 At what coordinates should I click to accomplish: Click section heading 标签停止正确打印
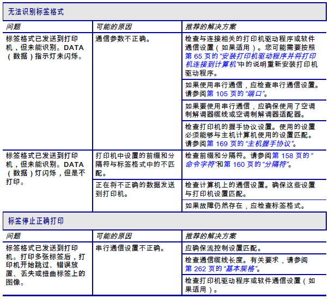point(36,221)
